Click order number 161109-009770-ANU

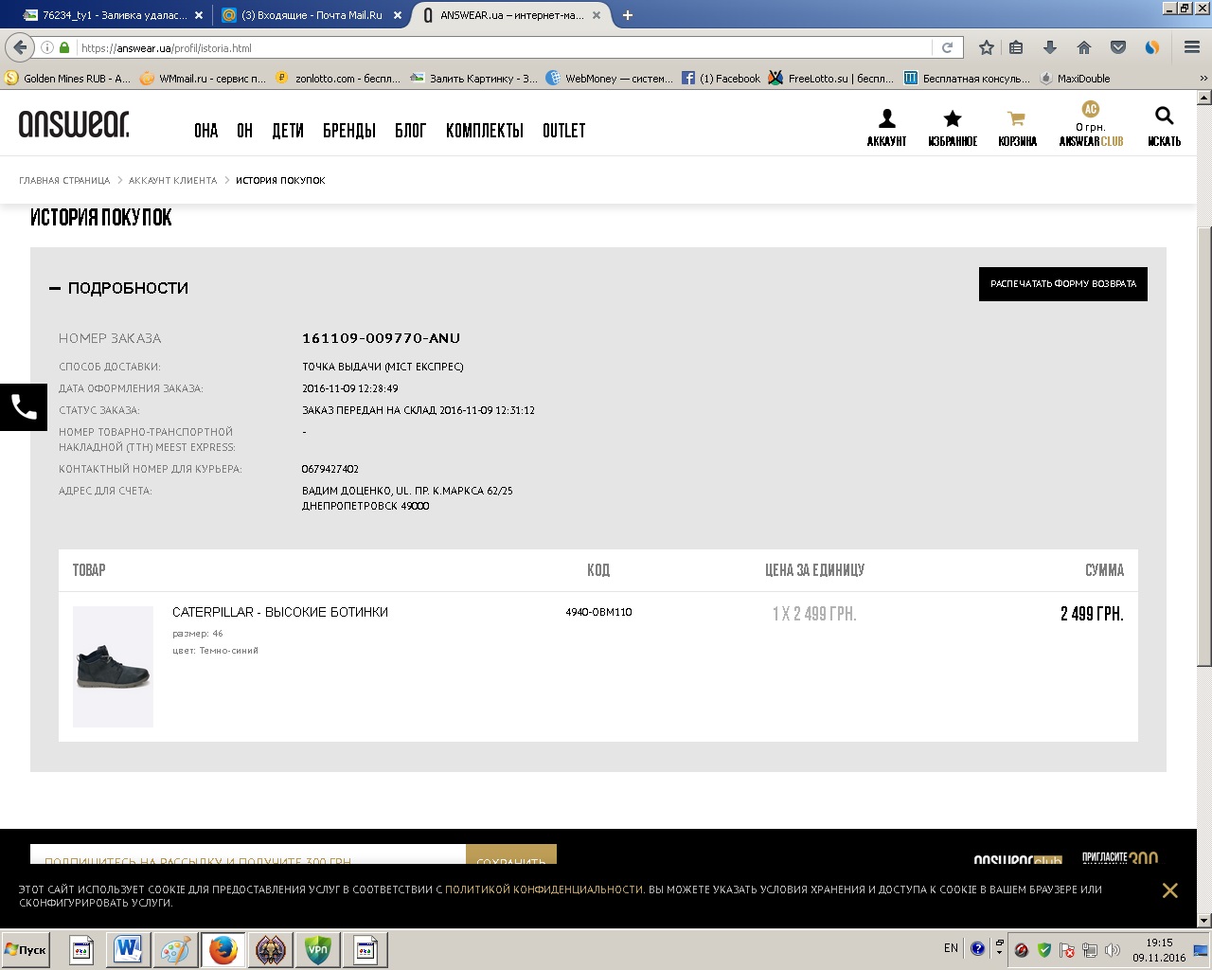[381, 338]
